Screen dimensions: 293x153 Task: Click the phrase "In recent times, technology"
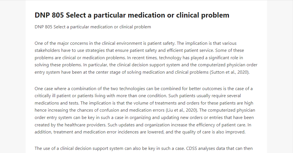click(154, 58)
